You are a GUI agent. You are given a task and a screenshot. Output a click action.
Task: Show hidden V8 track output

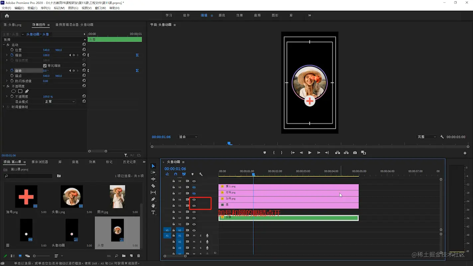194,187
